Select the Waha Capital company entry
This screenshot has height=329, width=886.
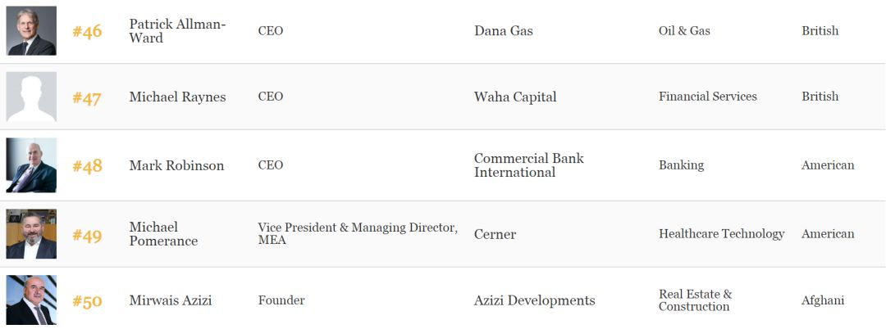[515, 97]
